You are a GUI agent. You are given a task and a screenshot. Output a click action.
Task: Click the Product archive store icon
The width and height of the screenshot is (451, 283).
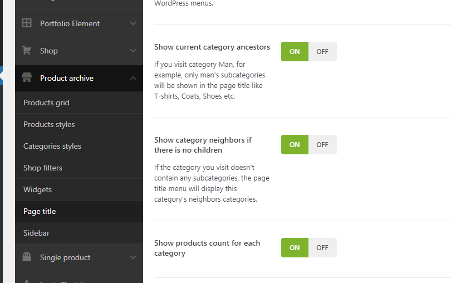pos(26,78)
